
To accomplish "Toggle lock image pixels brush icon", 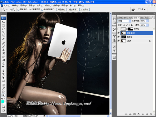I will (x=127, y=25).
